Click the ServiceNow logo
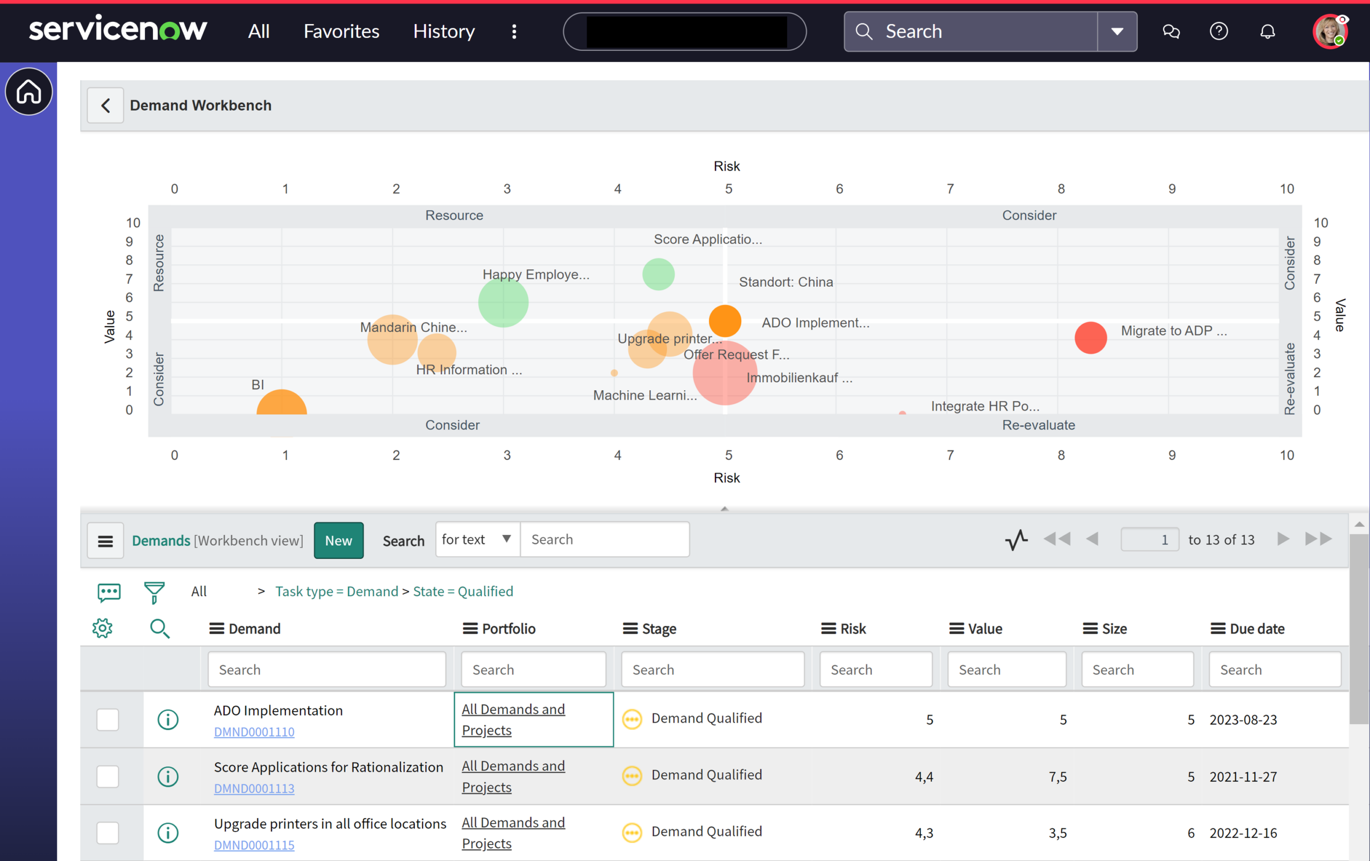The width and height of the screenshot is (1370, 861). coord(118,29)
